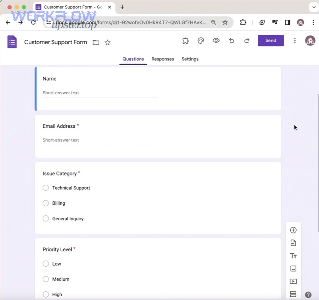Add a new question to the form

pos(293,230)
